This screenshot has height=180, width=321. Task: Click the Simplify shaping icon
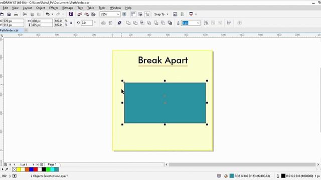point(149,23)
